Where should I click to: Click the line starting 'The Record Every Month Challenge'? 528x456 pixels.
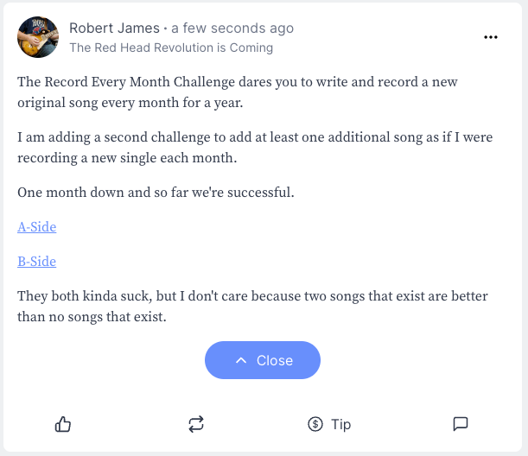238,83
